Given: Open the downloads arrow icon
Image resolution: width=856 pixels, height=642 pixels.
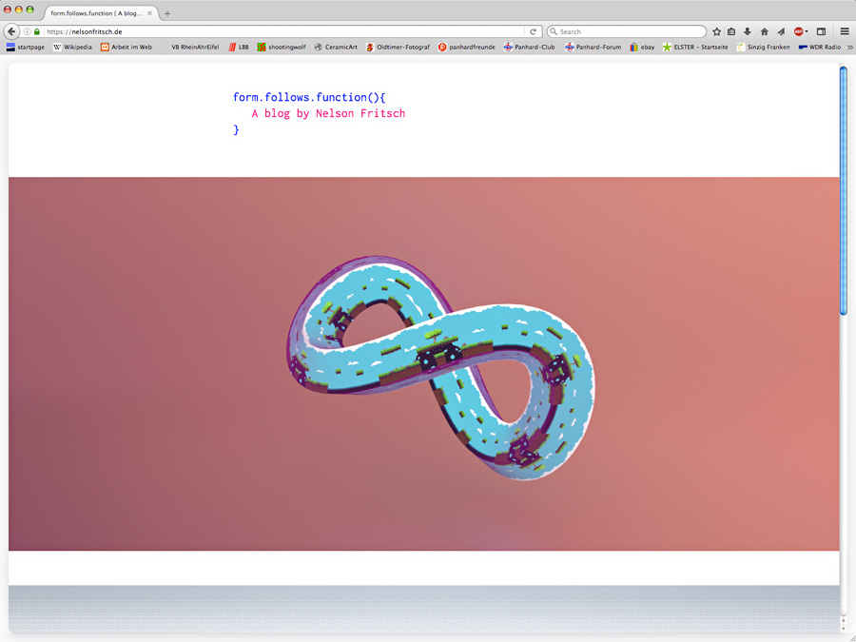Looking at the screenshot, I should pyautogui.click(x=748, y=31).
